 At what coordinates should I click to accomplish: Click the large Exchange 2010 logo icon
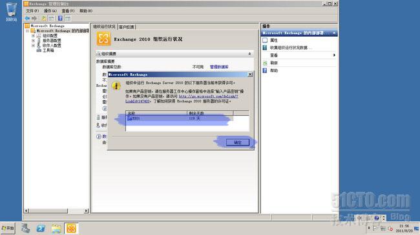tap(103, 39)
